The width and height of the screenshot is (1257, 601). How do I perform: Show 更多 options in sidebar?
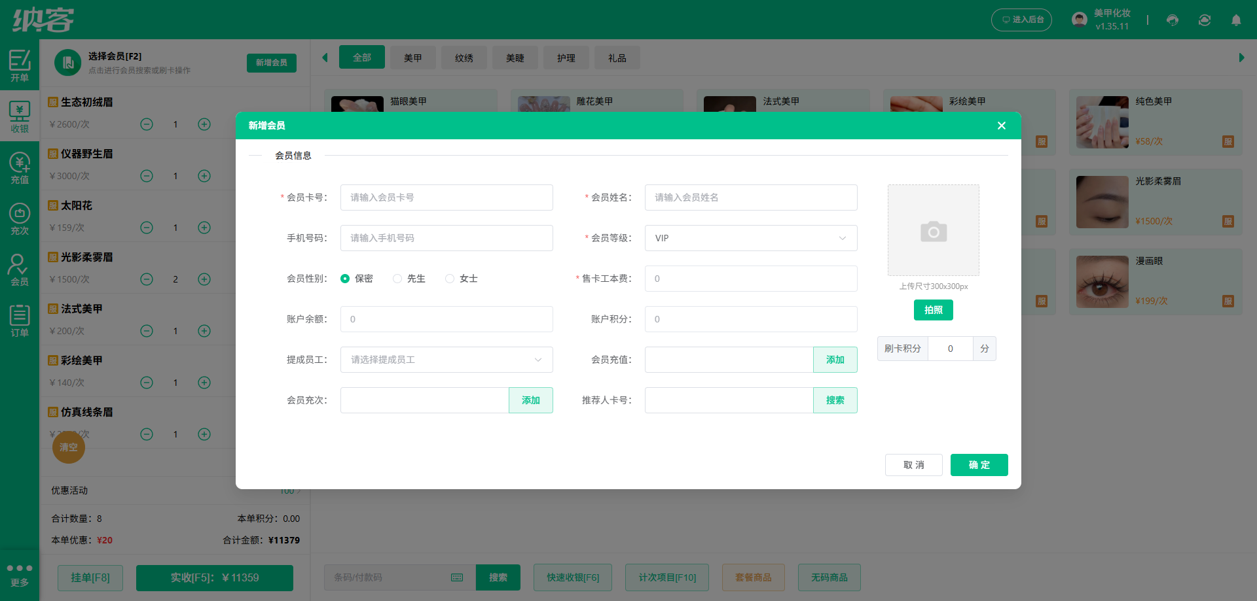coord(20,575)
